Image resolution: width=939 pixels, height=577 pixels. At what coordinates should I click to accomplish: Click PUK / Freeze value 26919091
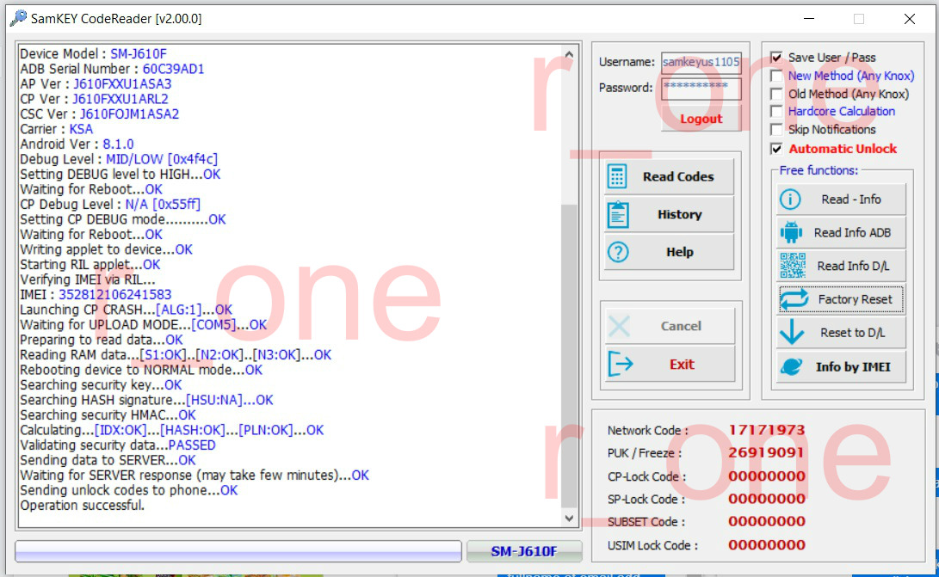tap(766, 452)
